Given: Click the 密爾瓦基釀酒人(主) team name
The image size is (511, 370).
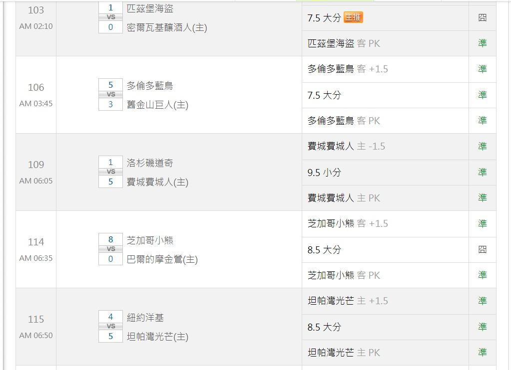Looking at the screenshot, I should click(167, 27).
